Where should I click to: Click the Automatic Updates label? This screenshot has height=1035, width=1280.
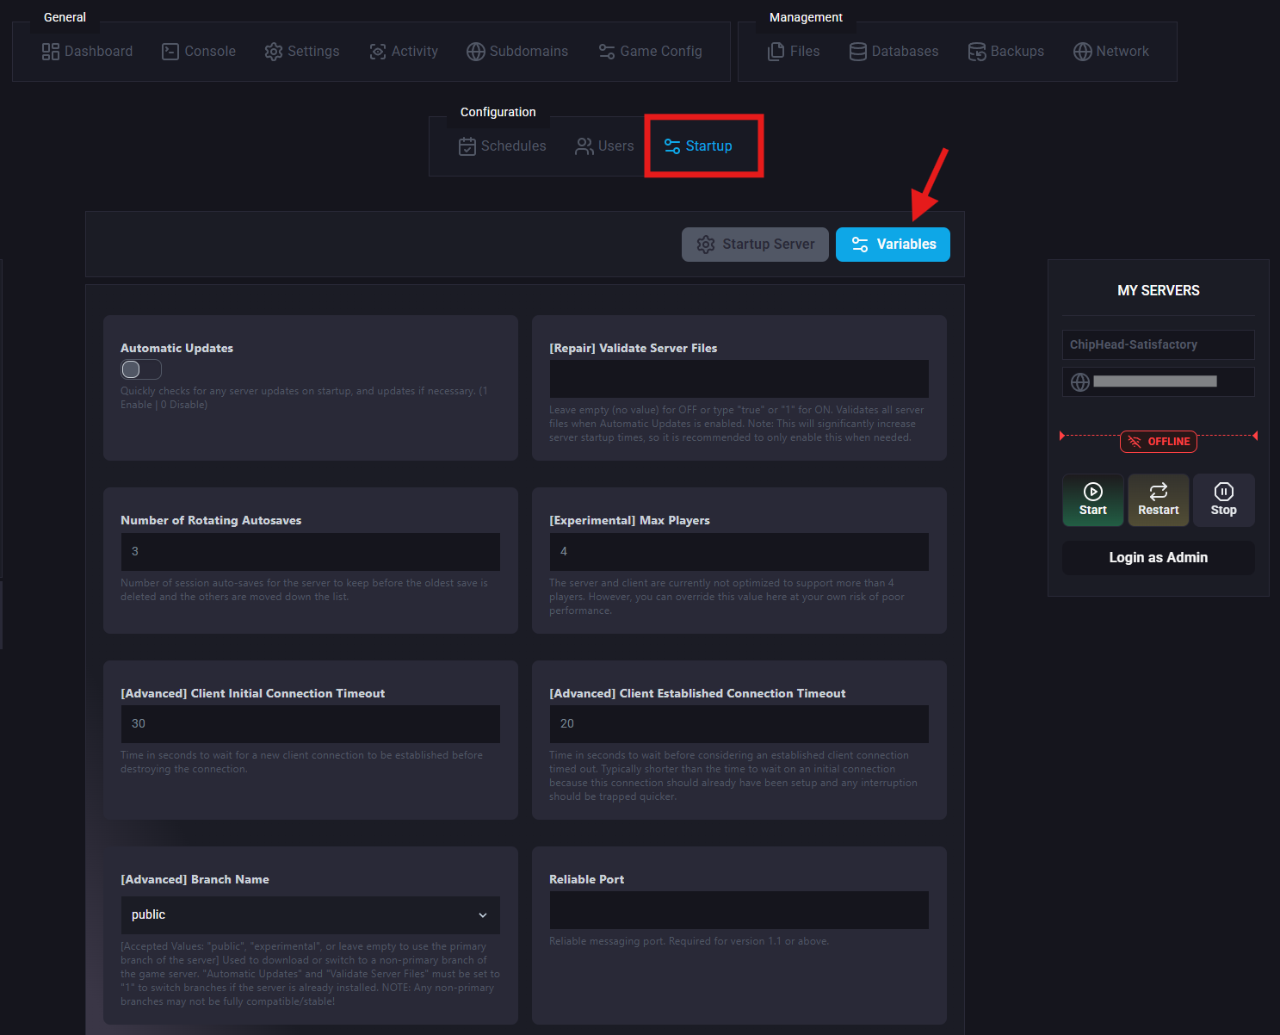click(176, 349)
